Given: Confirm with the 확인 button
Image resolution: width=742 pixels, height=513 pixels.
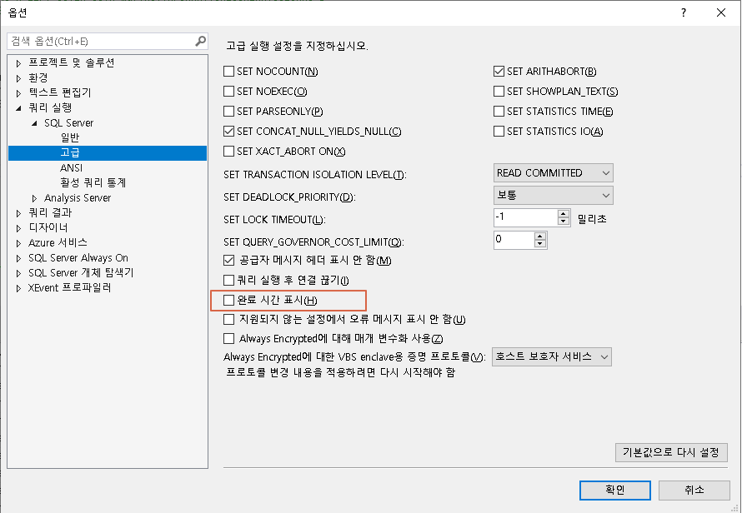Looking at the screenshot, I should [615, 491].
